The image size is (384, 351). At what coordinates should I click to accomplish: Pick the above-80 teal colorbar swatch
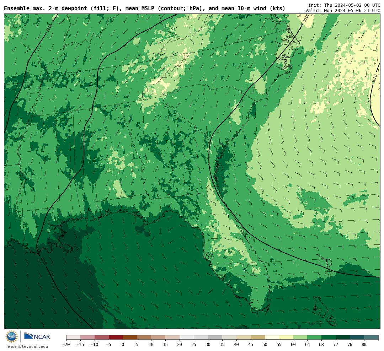point(372,337)
